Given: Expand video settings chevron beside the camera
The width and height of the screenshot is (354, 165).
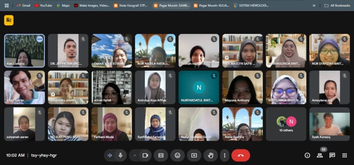Looking at the screenshot, I should (134, 155).
